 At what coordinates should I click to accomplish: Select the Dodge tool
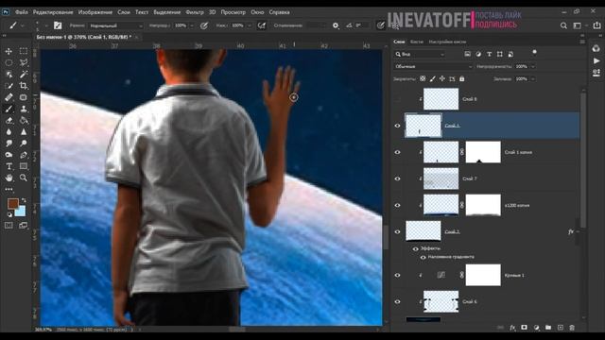point(23,144)
